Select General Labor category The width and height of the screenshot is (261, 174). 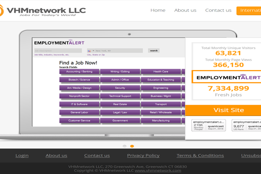point(79,112)
